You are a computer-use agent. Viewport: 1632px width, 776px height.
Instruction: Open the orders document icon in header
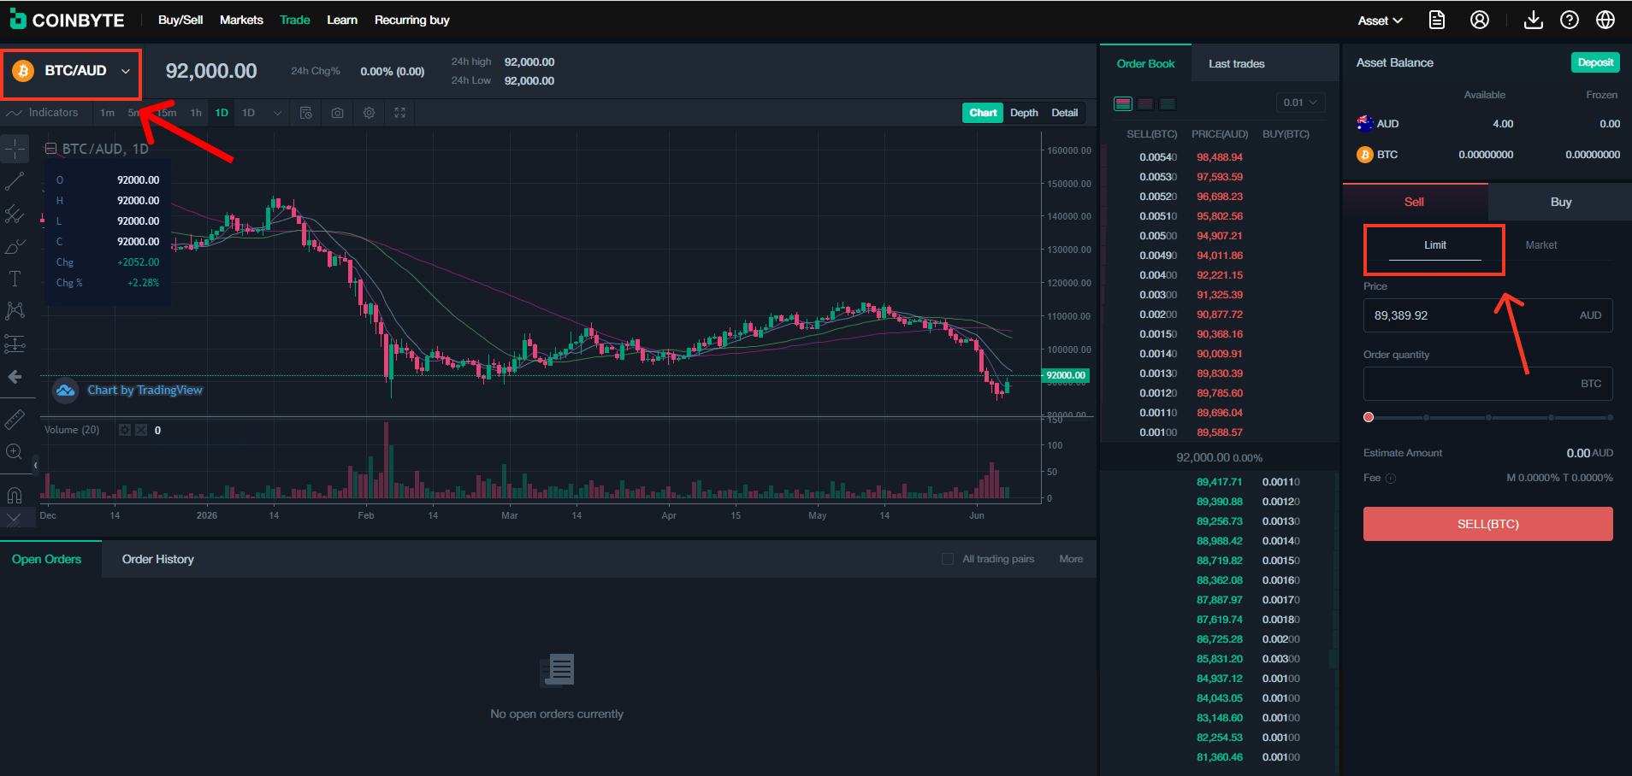pyautogui.click(x=1437, y=20)
